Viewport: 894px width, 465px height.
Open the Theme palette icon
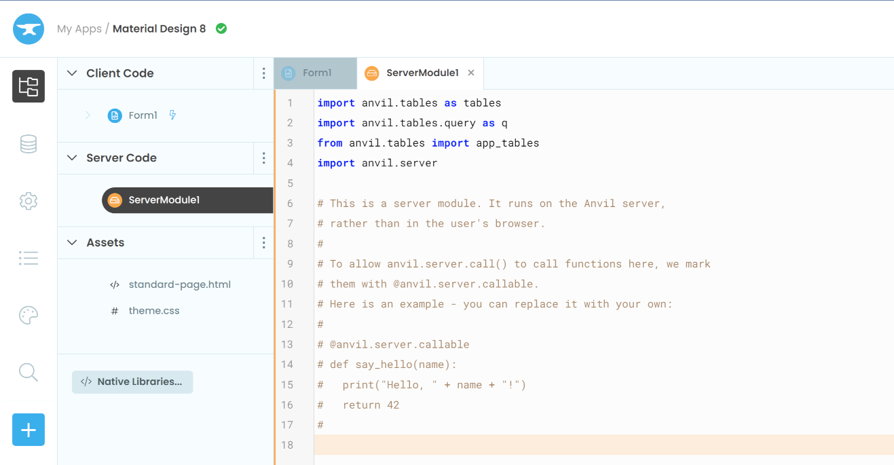pos(28,315)
